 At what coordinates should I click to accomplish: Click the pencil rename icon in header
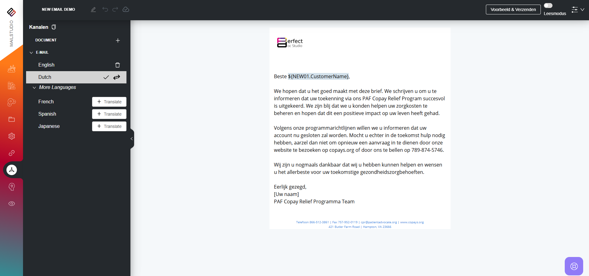click(93, 10)
